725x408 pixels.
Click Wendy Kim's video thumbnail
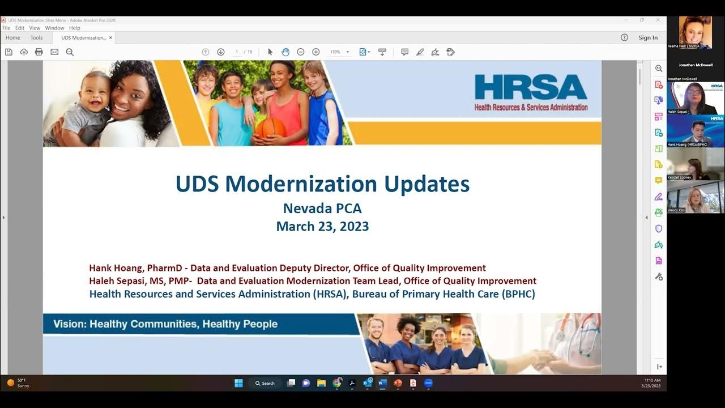(x=696, y=197)
